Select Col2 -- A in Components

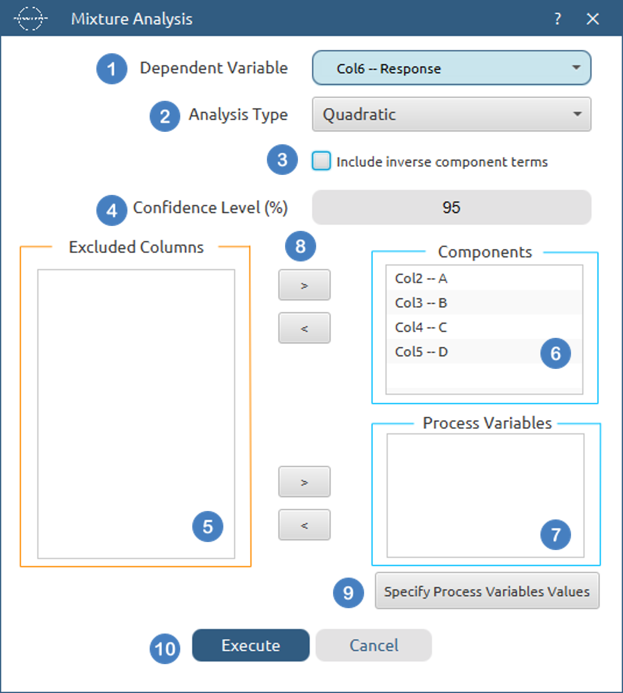coord(484,278)
